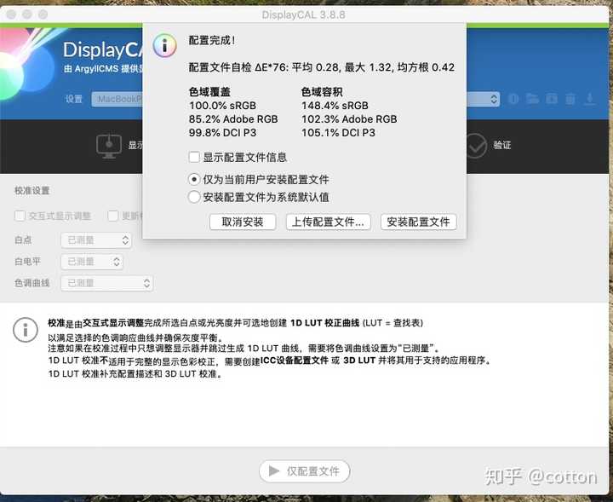Open the 白电平 dropdown

click(92, 262)
